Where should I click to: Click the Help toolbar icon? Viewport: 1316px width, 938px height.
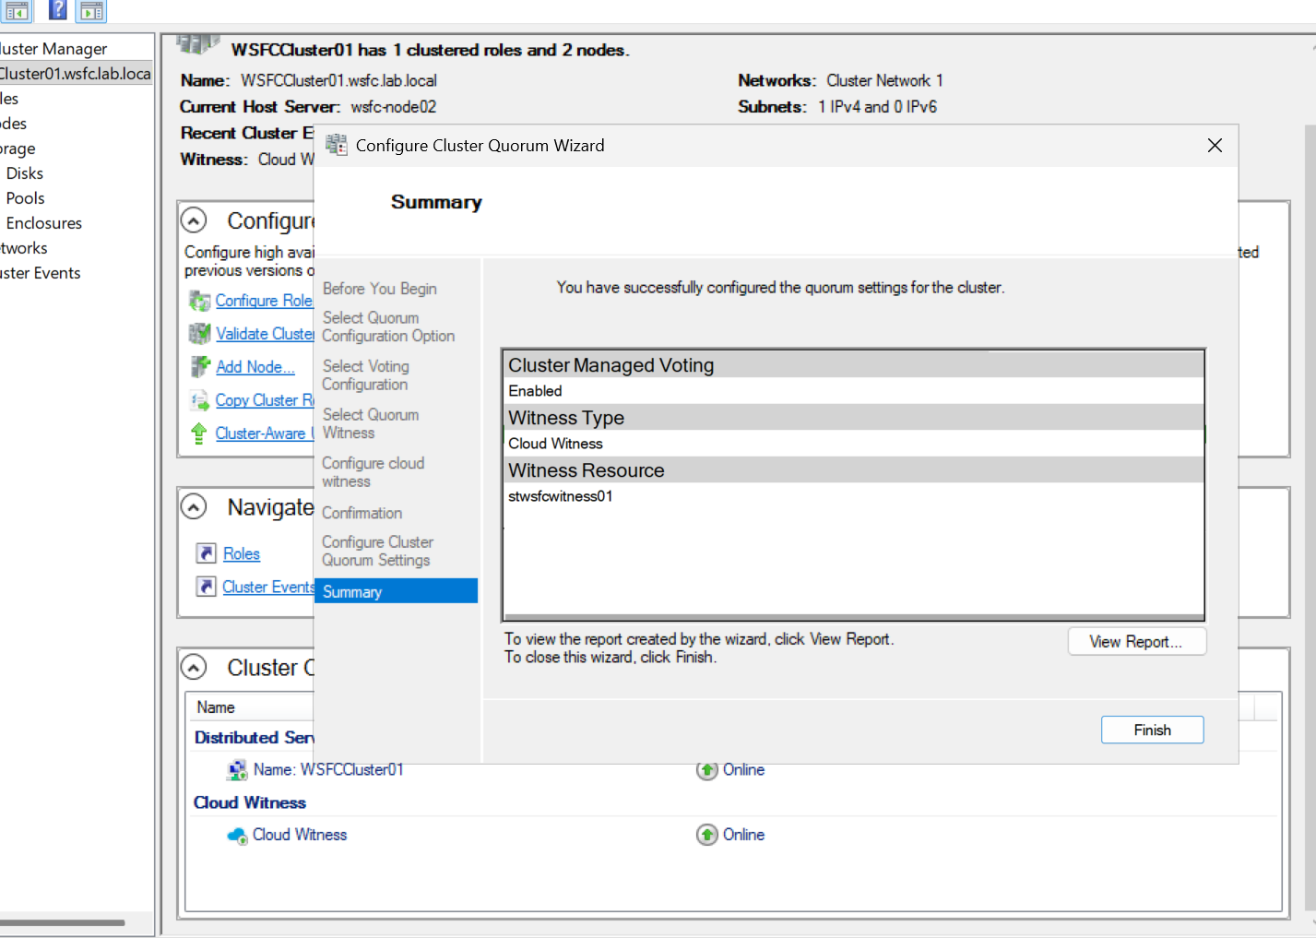57,10
